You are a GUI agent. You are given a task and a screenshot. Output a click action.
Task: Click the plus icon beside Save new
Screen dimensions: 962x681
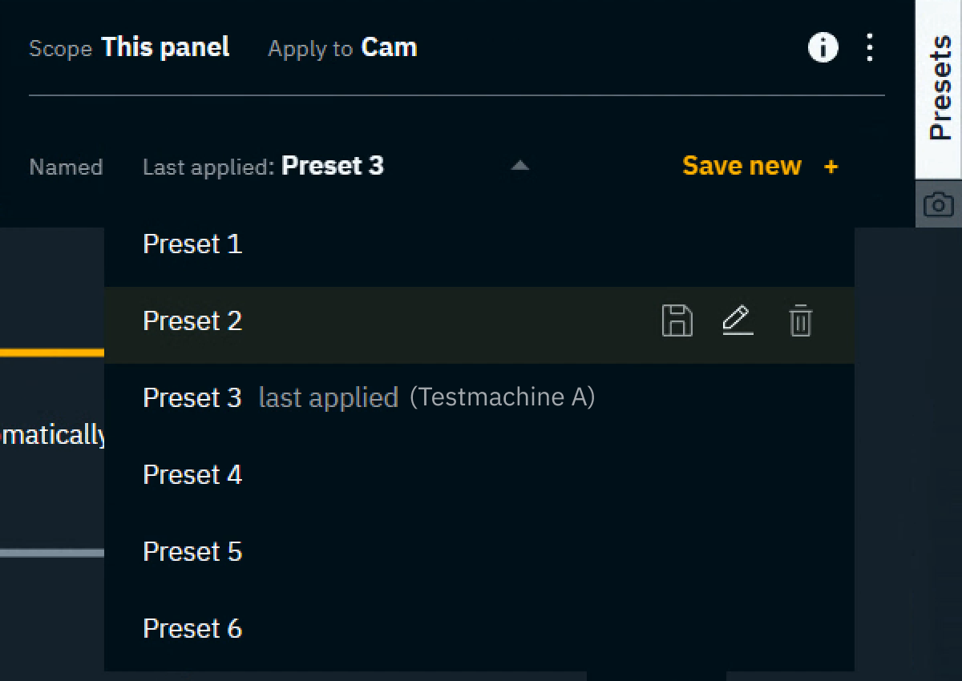tap(831, 167)
